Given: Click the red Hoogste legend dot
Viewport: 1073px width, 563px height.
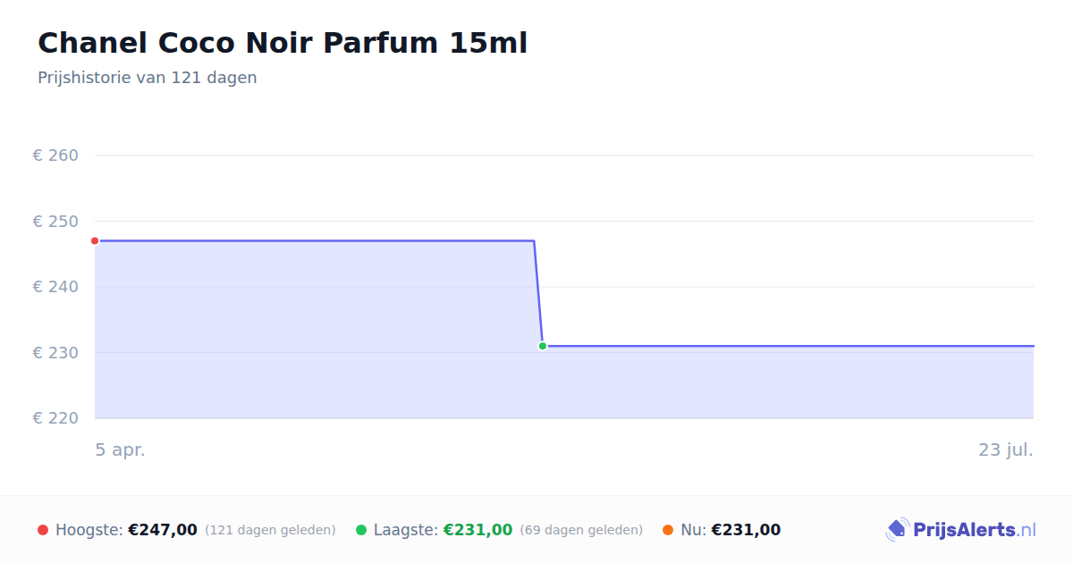Looking at the screenshot, I should [43, 530].
